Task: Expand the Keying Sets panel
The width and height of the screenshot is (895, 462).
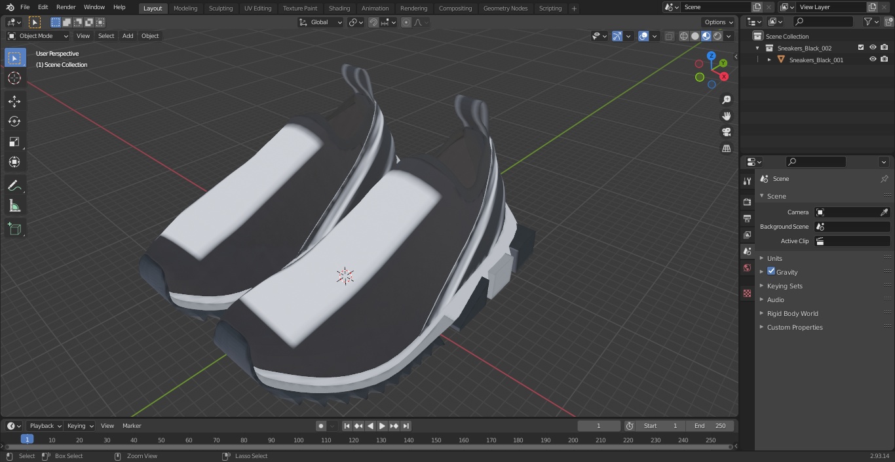Action: [x=785, y=286]
